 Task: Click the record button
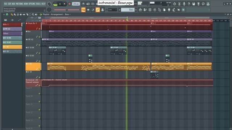pyautogui.click(x=69, y=4)
